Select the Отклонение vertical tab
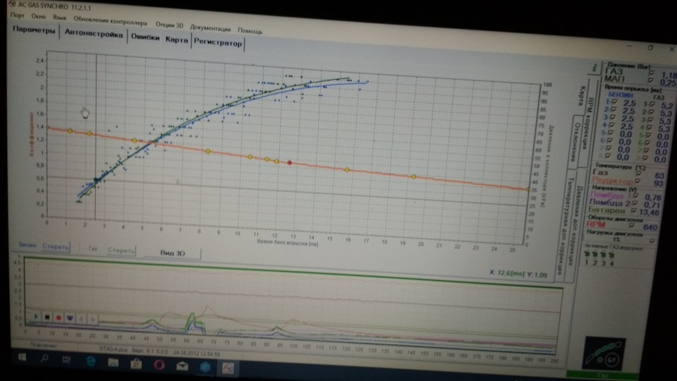Image resolution: width=677 pixels, height=381 pixels. point(575,143)
